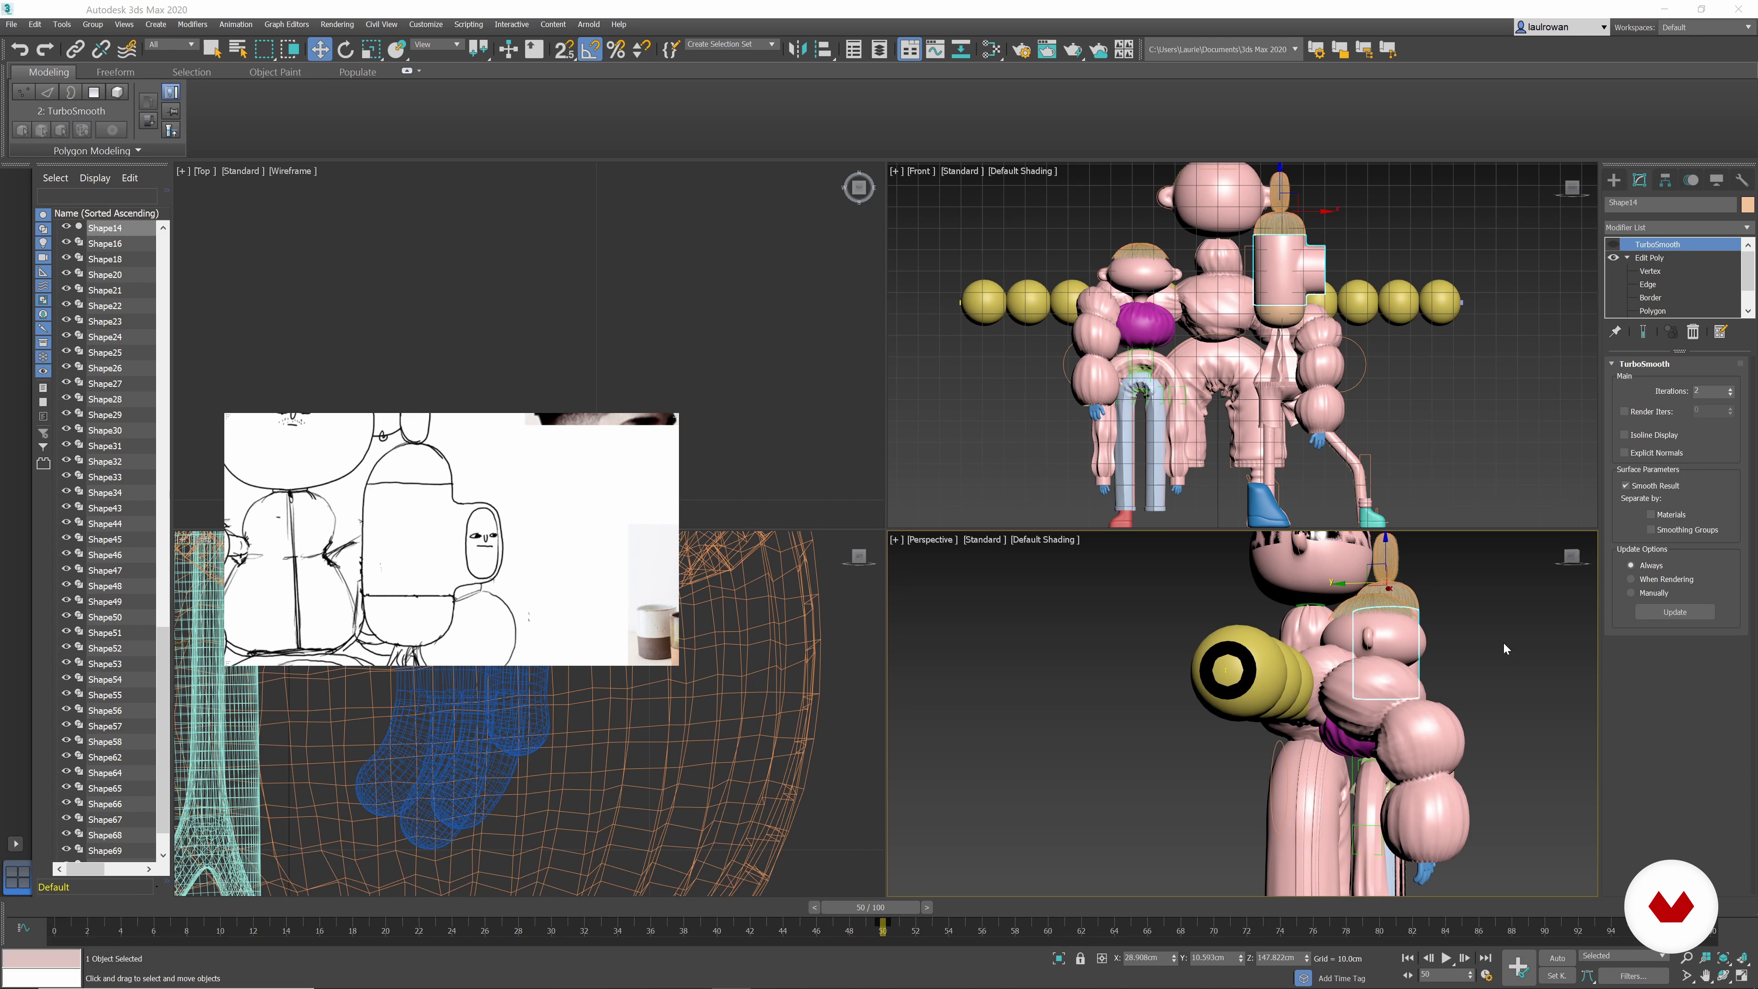Collapse Edit Poly sub-object tree
This screenshot has width=1758, height=989.
(x=1627, y=257)
